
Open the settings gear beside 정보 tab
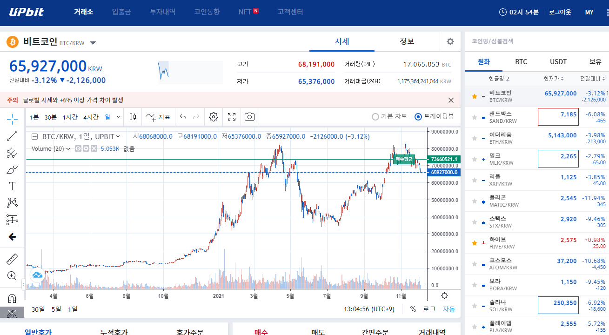tap(450, 41)
